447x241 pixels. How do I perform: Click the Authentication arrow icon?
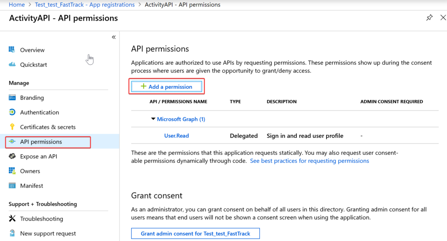(12, 112)
